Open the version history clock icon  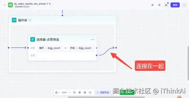159,5
